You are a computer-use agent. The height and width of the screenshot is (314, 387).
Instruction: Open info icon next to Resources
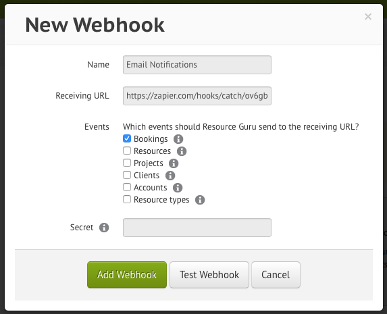click(x=182, y=151)
